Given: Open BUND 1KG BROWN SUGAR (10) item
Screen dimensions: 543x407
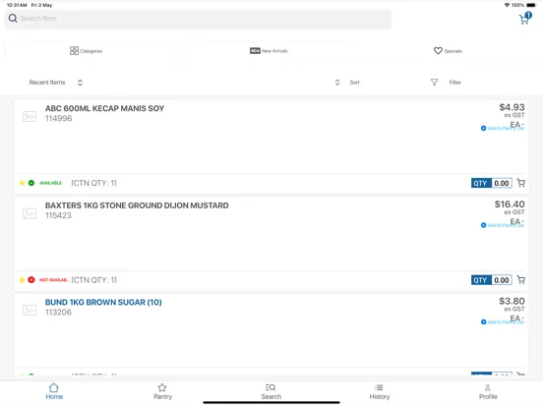Looking at the screenshot, I should pyautogui.click(x=103, y=302).
